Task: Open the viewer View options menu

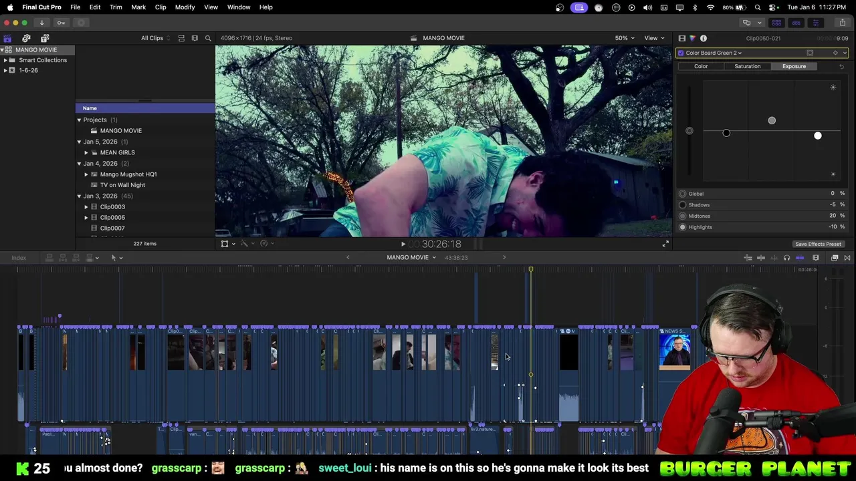Action: (654, 38)
